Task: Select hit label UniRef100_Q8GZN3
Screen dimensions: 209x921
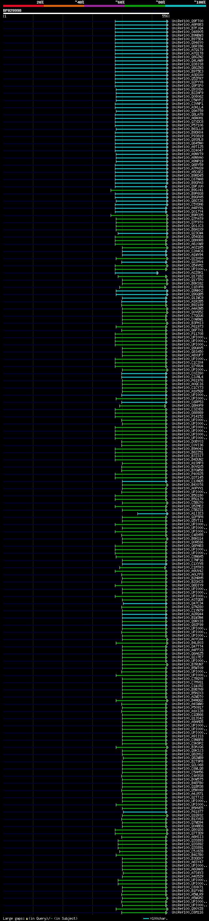Action: [x=187, y=68]
